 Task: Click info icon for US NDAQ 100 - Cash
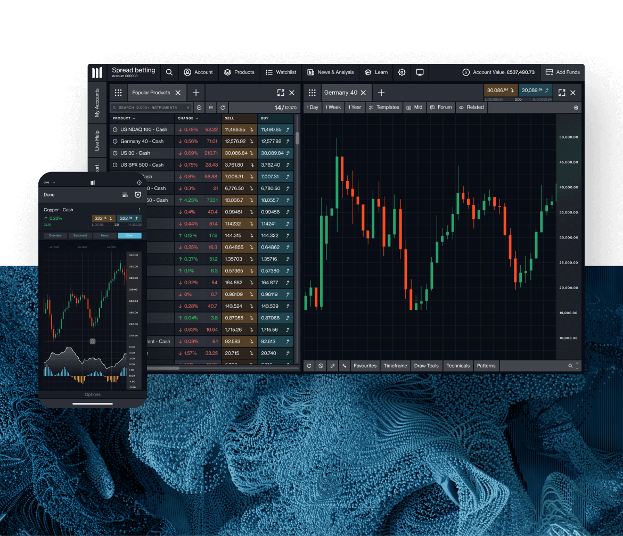point(115,129)
